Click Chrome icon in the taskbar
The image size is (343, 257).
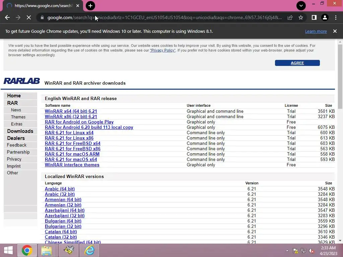[27, 250]
